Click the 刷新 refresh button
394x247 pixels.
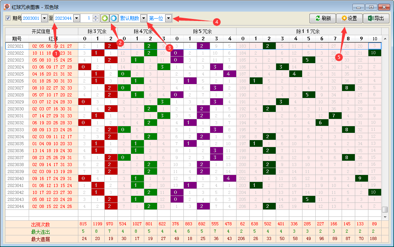click(323, 18)
